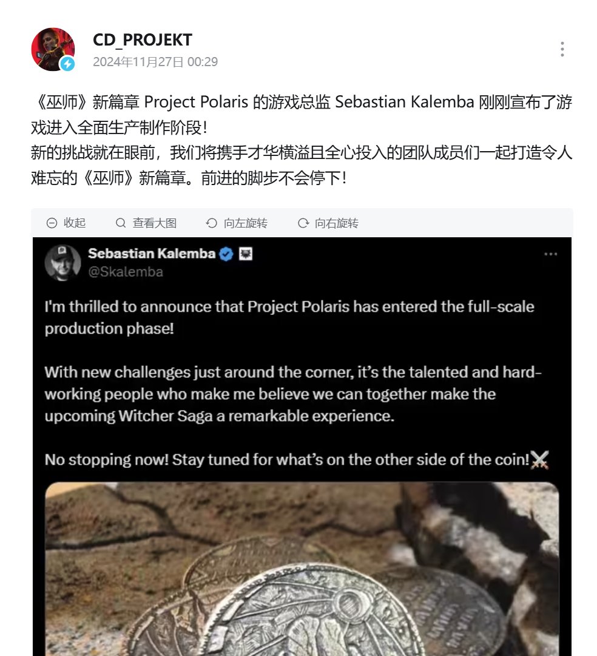The height and width of the screenshot is (656, 597).
Task: Click the clockwise rotate icon
Action: pos(303,223)
